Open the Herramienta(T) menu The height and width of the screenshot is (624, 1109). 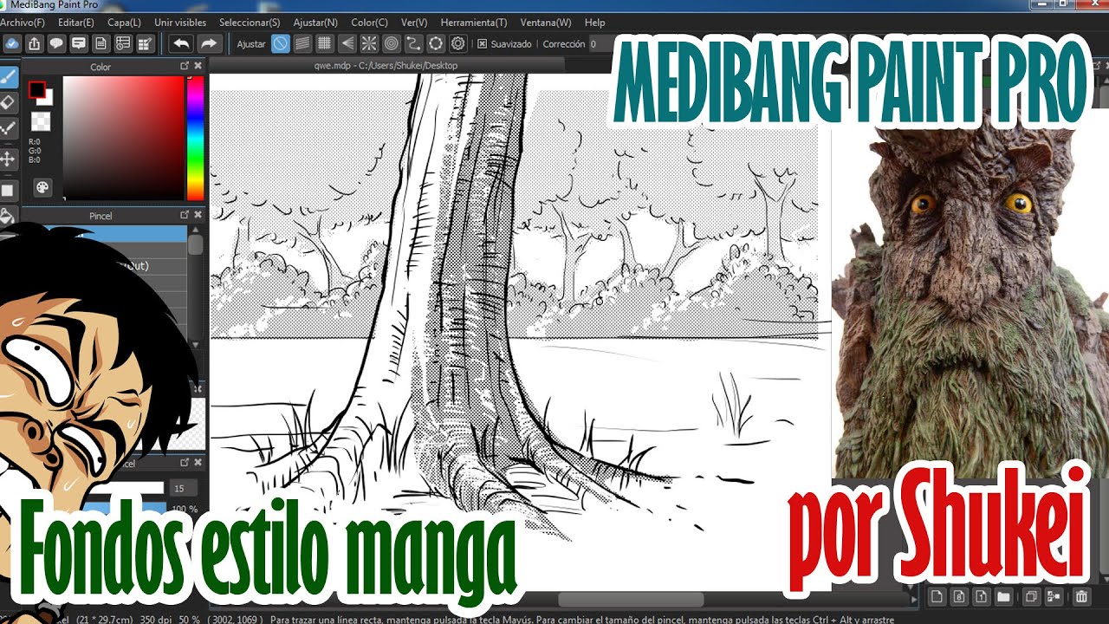click(x=474, y=23)
